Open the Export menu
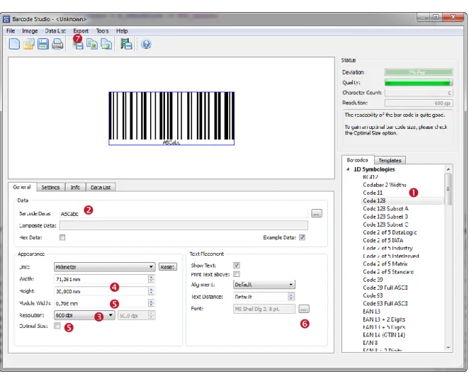 [81, 30]
